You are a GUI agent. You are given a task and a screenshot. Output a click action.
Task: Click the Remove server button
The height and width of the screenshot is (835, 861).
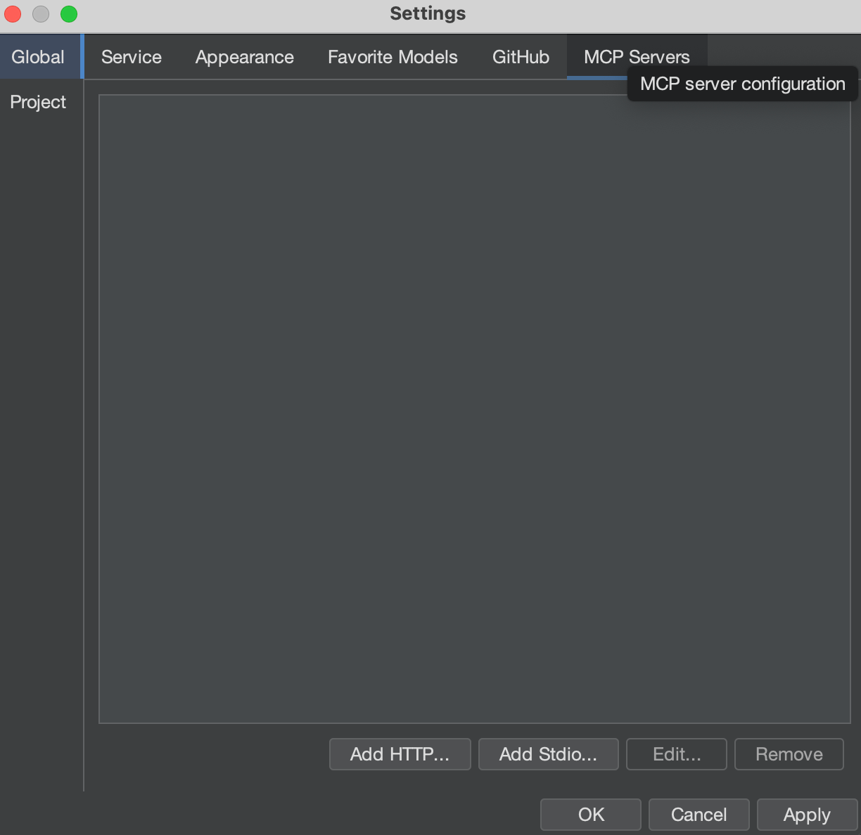(x=789, y=754)
